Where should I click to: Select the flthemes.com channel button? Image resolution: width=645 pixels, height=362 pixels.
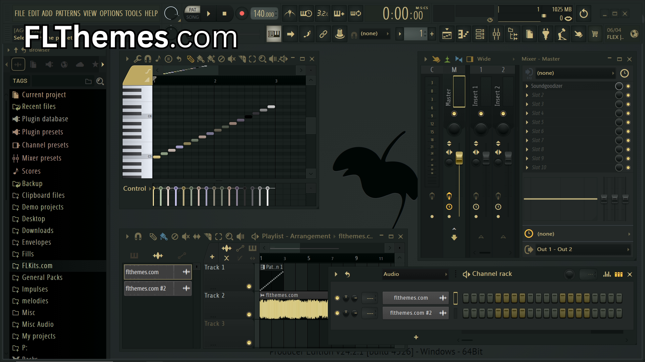(x=416, y=298)
